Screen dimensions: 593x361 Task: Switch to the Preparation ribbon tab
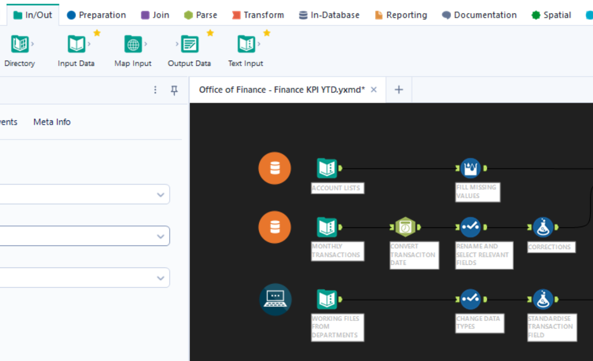96,14
